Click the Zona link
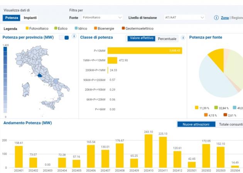The width and height of the screenshot is (243, 173). (x=225, y=18)
